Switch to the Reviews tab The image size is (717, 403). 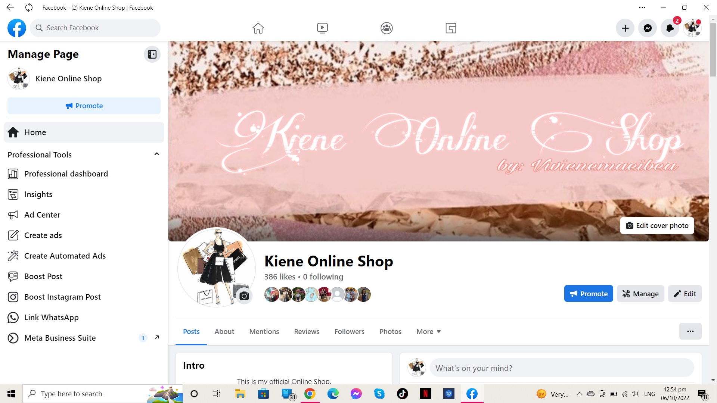point(307,331)
